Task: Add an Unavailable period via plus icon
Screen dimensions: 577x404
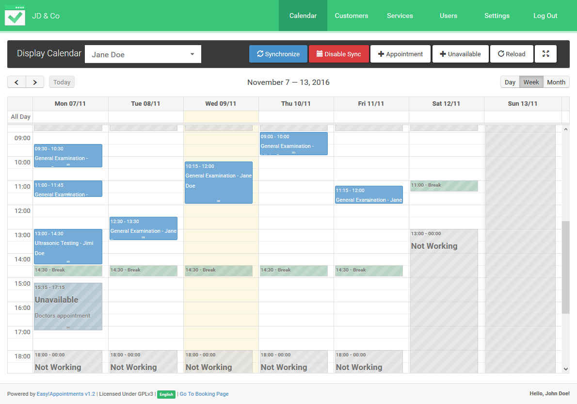Action: coord(443,54)
